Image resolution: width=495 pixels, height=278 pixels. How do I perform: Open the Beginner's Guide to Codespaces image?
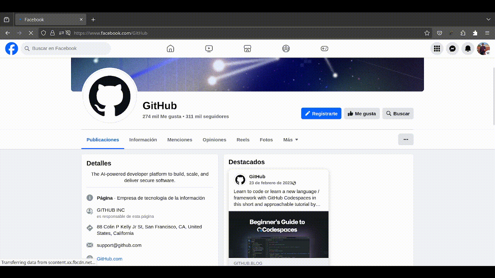pyautogui.click(x=278, y=234)
